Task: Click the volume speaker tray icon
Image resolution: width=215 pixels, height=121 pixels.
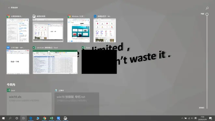Action: [x=192, y=118]
